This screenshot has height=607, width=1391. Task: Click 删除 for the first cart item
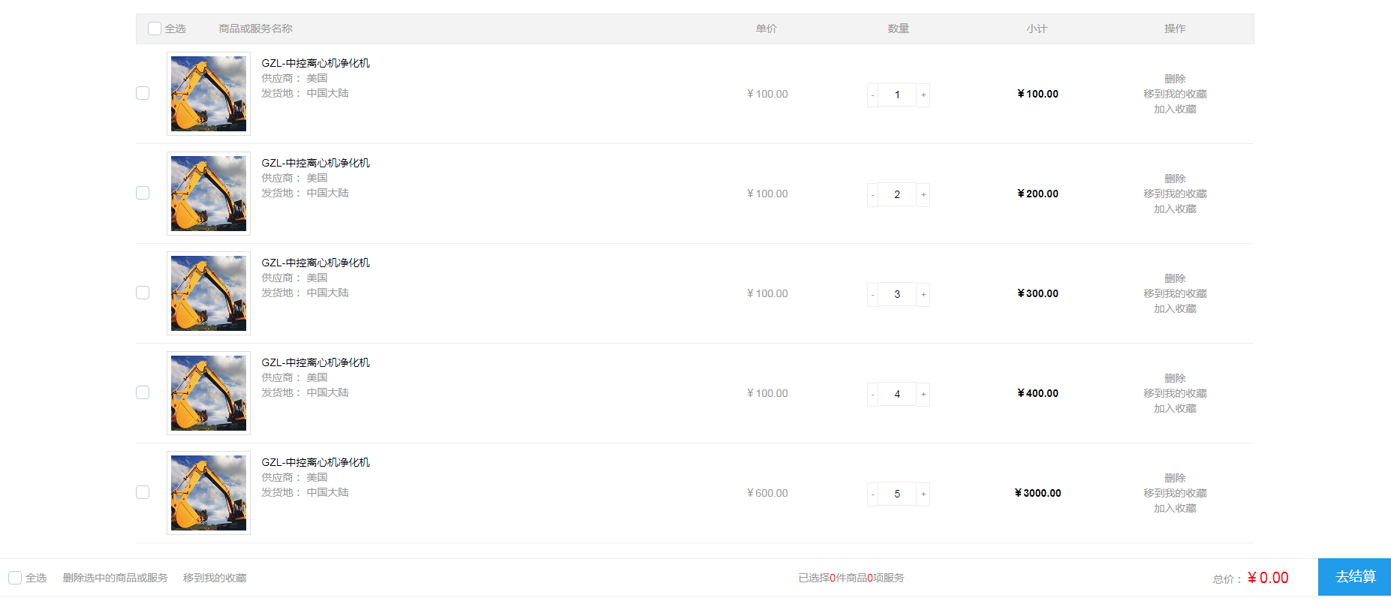point(1175,79)
